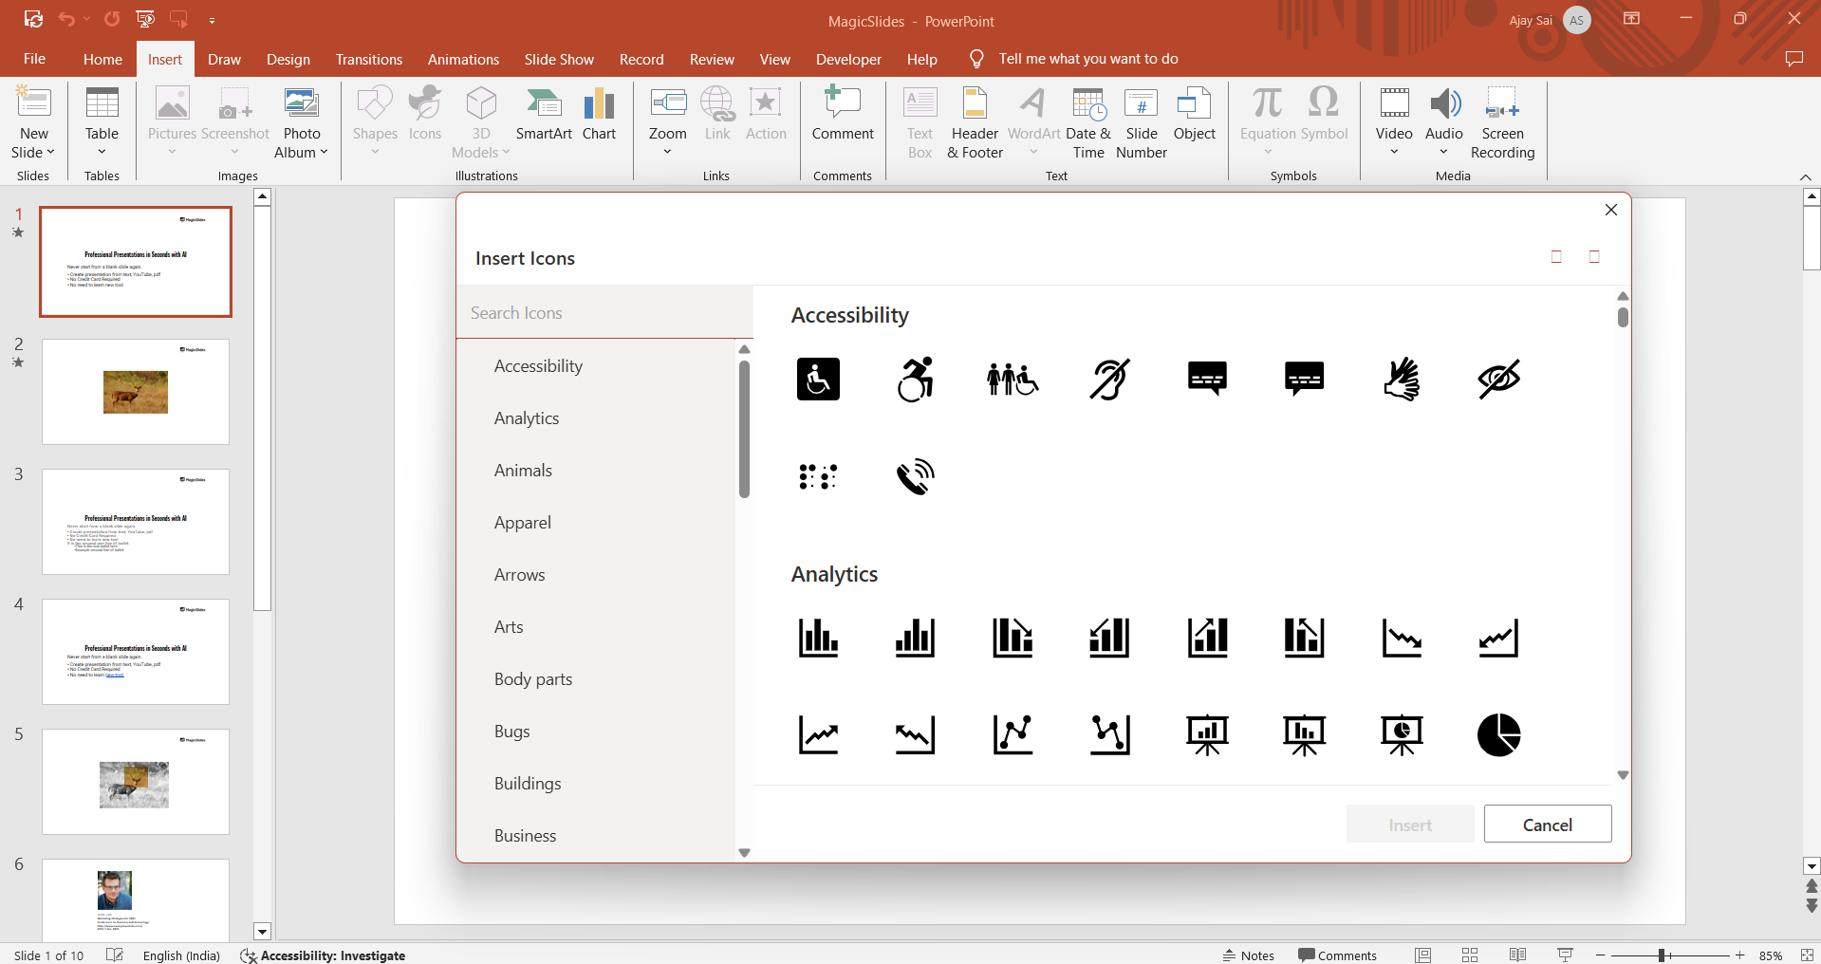Select the pie chart icon in Analytics

tap(1498, 734)
